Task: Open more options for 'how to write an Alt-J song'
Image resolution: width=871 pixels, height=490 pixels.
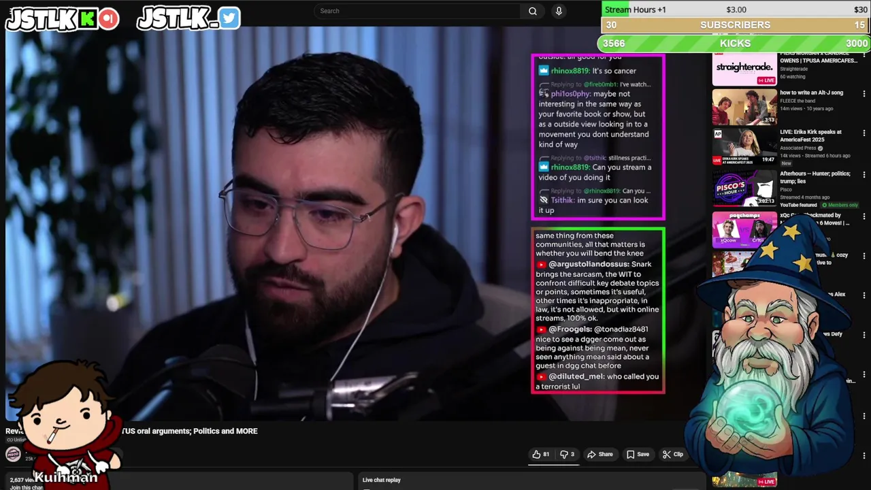Action: tap(864, 94)
